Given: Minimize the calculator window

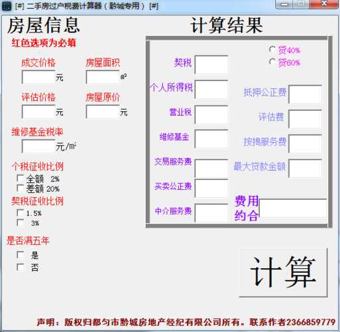Looking at the screenshot, I should pyautogui.click(x=284, y=4).
